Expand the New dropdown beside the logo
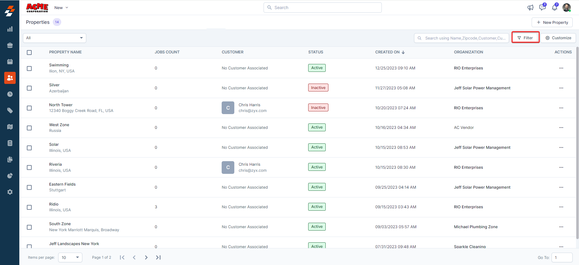Screen dimensions: 579x265 [61, 8]
